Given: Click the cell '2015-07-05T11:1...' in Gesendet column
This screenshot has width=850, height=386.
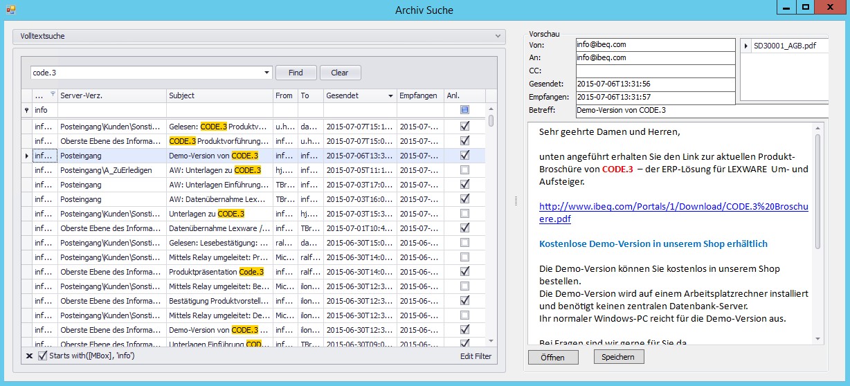Looking at the screenshot, I should click(x=360, y=170).
